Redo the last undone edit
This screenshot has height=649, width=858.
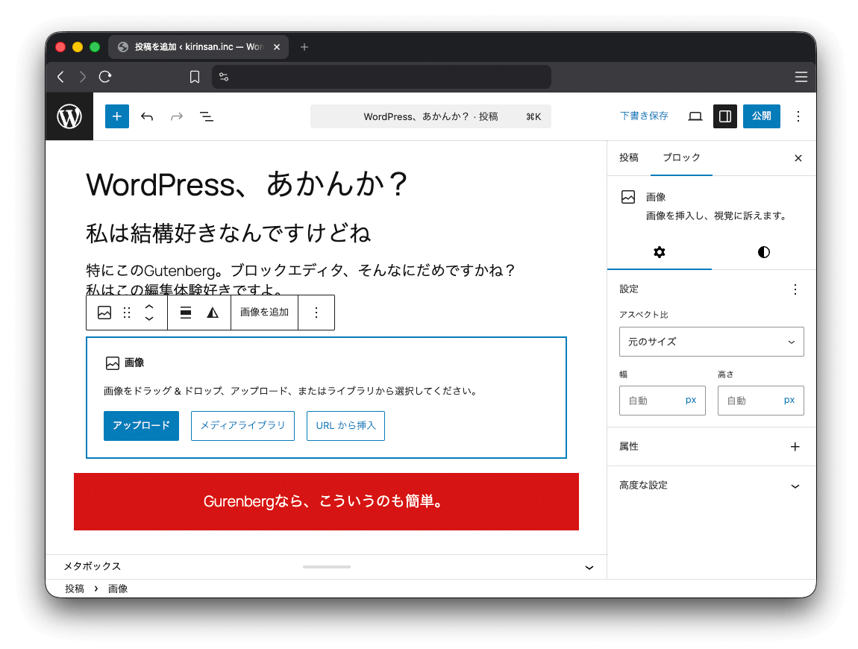click(176, 116)
